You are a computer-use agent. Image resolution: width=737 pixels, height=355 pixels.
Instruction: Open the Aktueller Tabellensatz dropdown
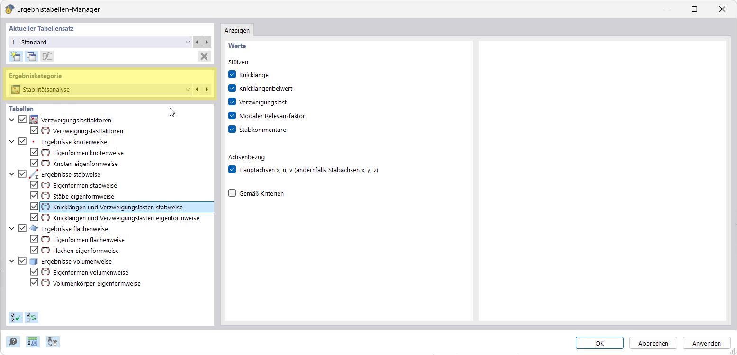(x=188, y=42)
